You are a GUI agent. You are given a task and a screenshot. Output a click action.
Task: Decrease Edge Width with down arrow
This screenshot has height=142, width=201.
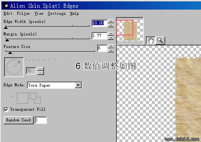tap(111, 25)
